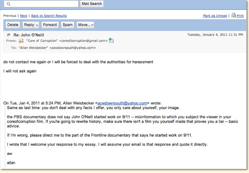249x173 pixels.
Task: Open the Reply dropdown arrow
Action: (37, 25)
